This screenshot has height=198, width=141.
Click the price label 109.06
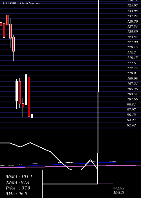point(132,78)
